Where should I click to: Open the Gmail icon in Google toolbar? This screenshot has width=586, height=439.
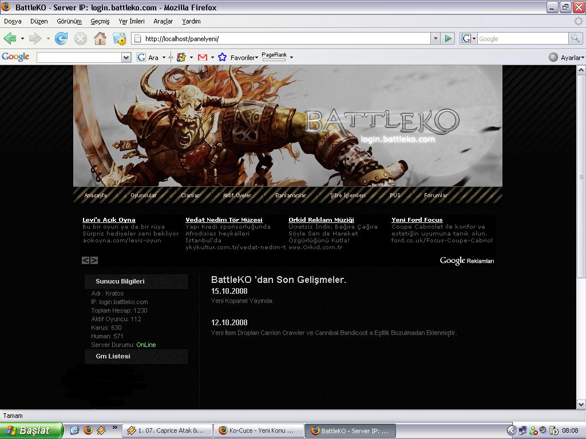(203, 58)
